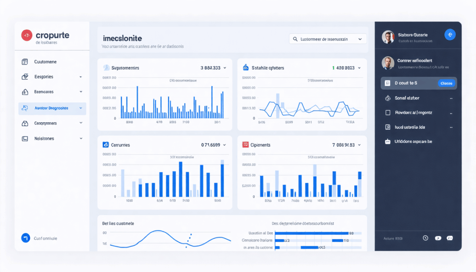Viewport: 476px width, 272px height.
Task: Click the Eesgories sidebar icon
Action: click(25, 77)
